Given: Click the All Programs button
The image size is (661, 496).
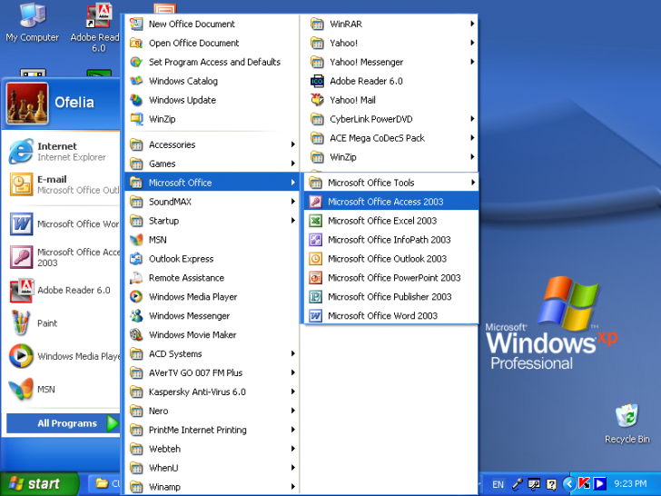Looking at the screenshot, I should [x=66, y=423].
